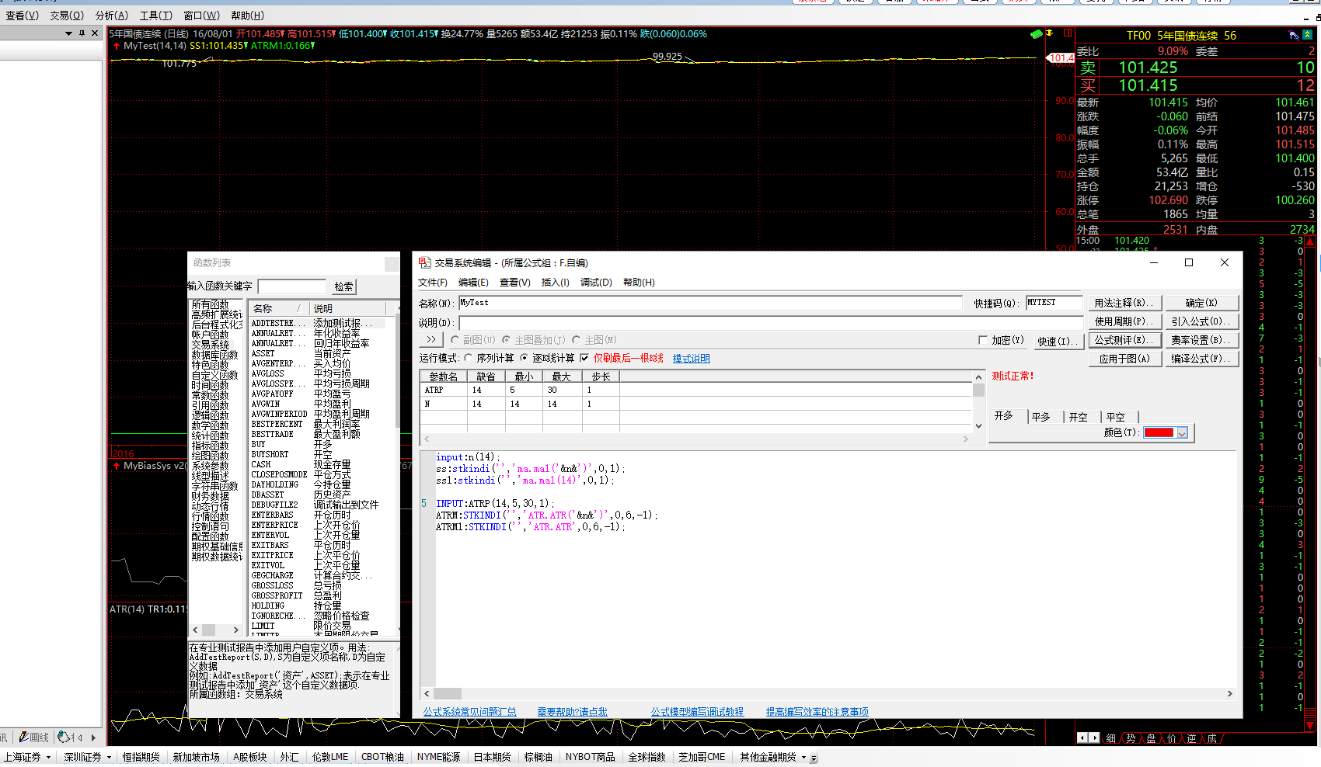Open the 文件 menu in formula editor
Viewport: 1321px width, 767px height.
click(433, 282)
